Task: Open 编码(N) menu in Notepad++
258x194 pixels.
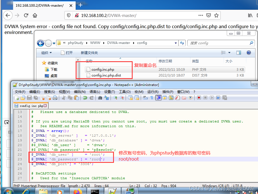Action: coord(80,92)
